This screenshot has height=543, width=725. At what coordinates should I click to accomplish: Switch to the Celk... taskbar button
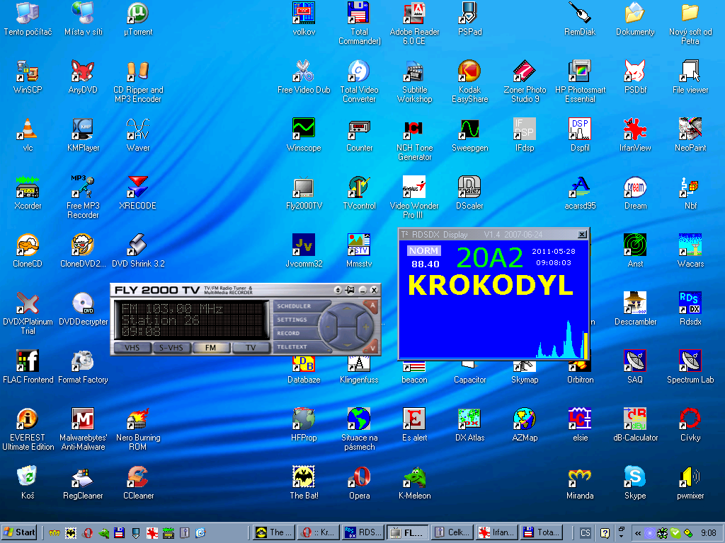click(x=452, y=532)
